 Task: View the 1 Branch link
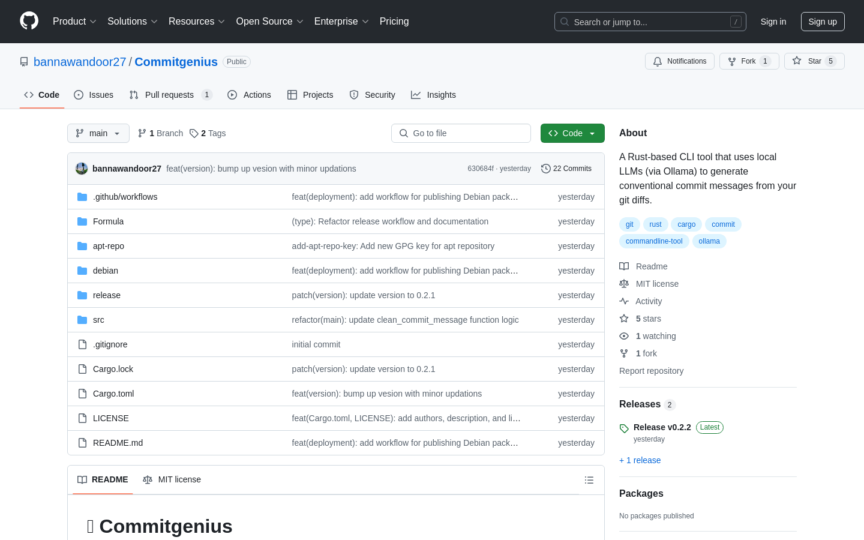(160, 133)
